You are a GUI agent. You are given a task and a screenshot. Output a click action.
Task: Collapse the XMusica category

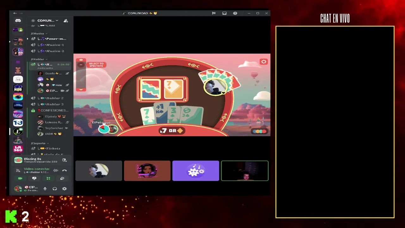[39, 34]
